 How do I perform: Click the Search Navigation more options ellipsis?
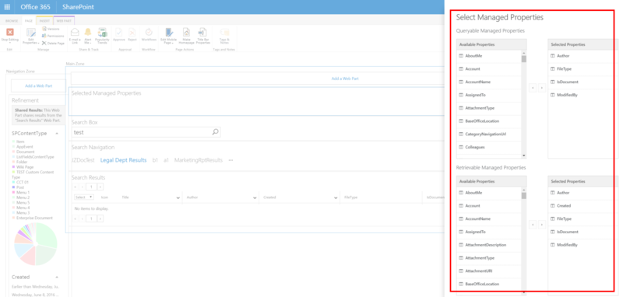coord(231,160)
